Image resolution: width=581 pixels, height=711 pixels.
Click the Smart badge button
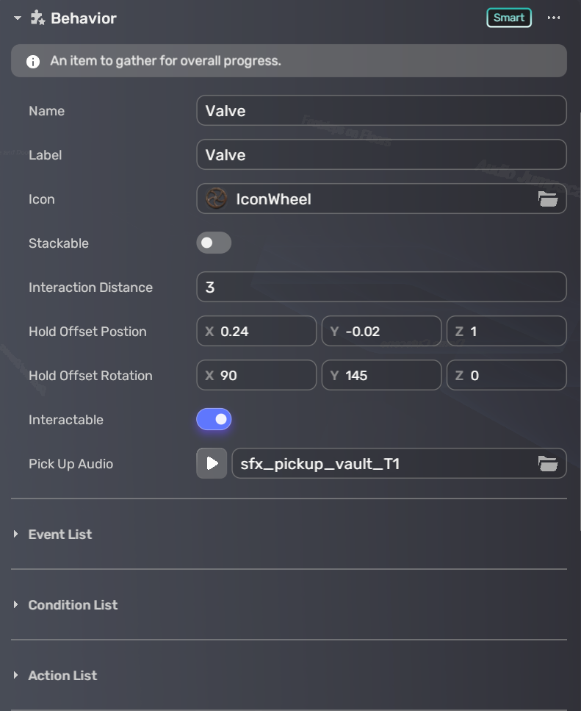(x=508, y=18)
